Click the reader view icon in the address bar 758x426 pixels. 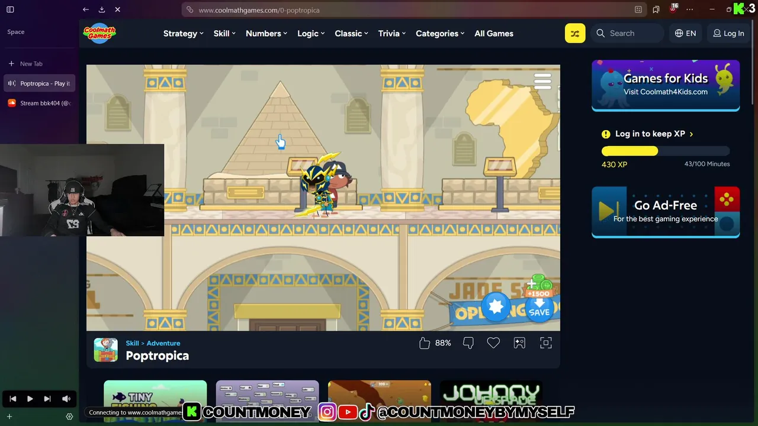click(638, 9)
